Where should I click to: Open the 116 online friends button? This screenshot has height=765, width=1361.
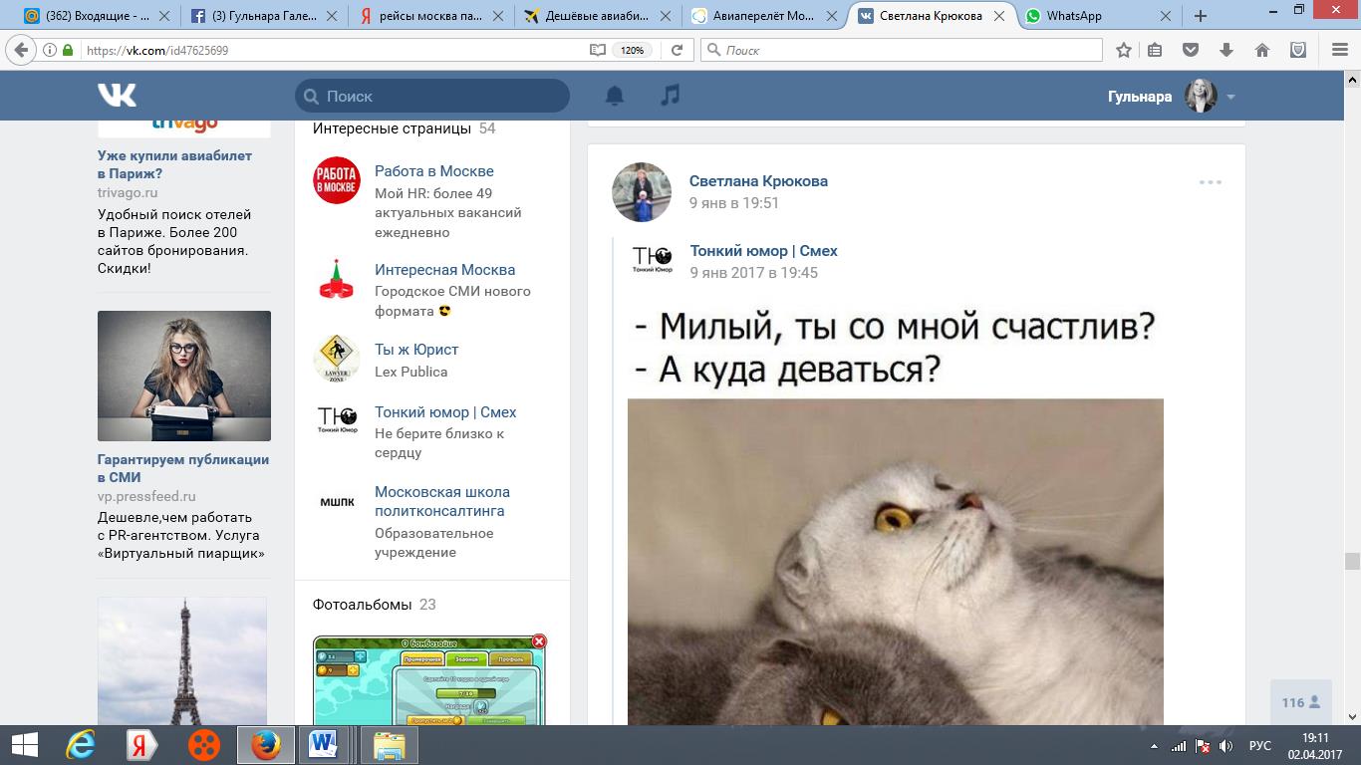(1300, 702)
